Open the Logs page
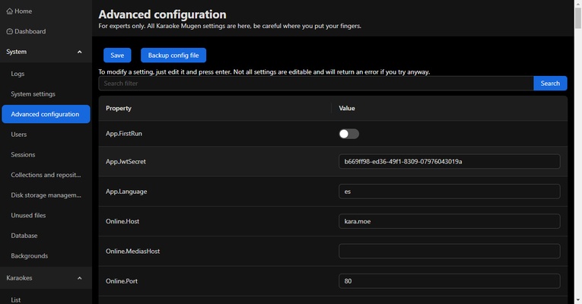Image resolution: width=582 pixels, height=304 pixels. click(18, 74)
